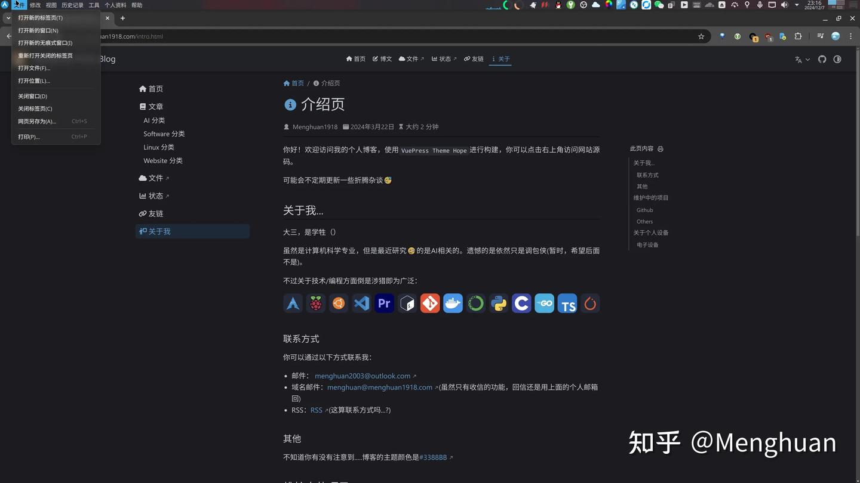Toggle the bookmark star in the address bar
The image size is (860, 483).
click(x=701, y=36)
